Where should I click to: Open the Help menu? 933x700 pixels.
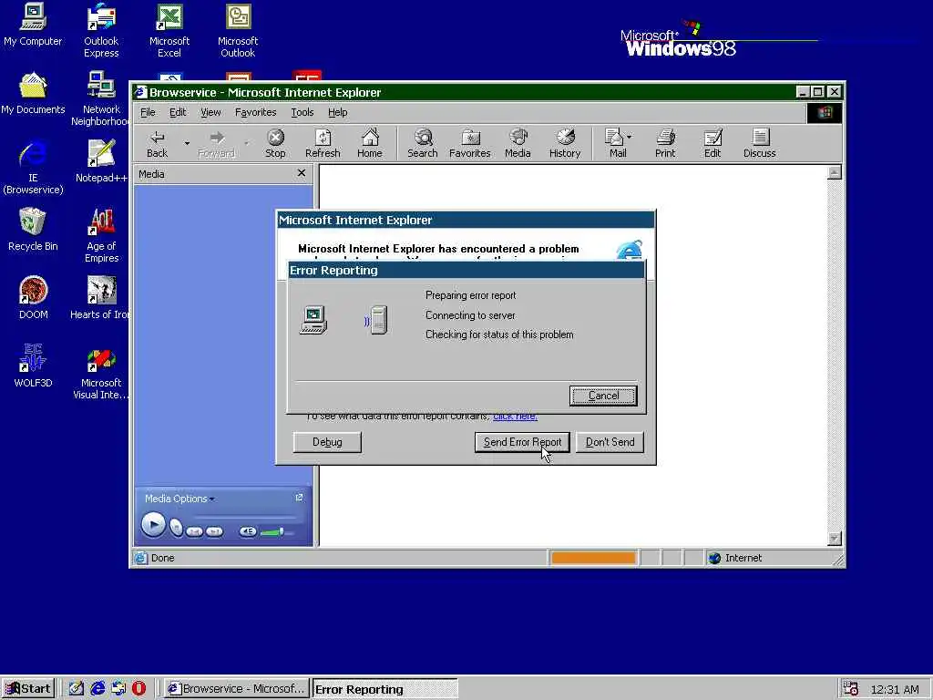[x=337, y=112]
